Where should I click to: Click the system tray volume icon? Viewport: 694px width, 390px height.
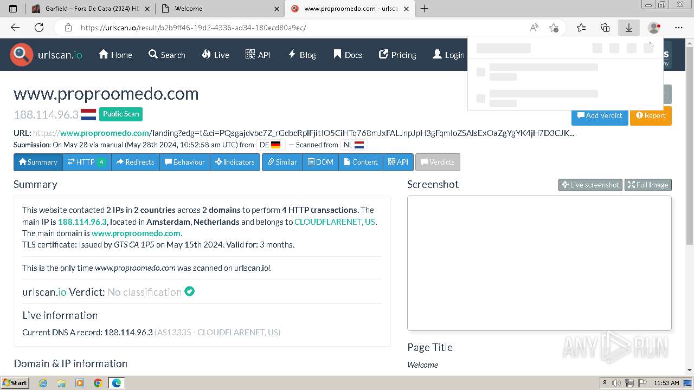coord(616,383)
